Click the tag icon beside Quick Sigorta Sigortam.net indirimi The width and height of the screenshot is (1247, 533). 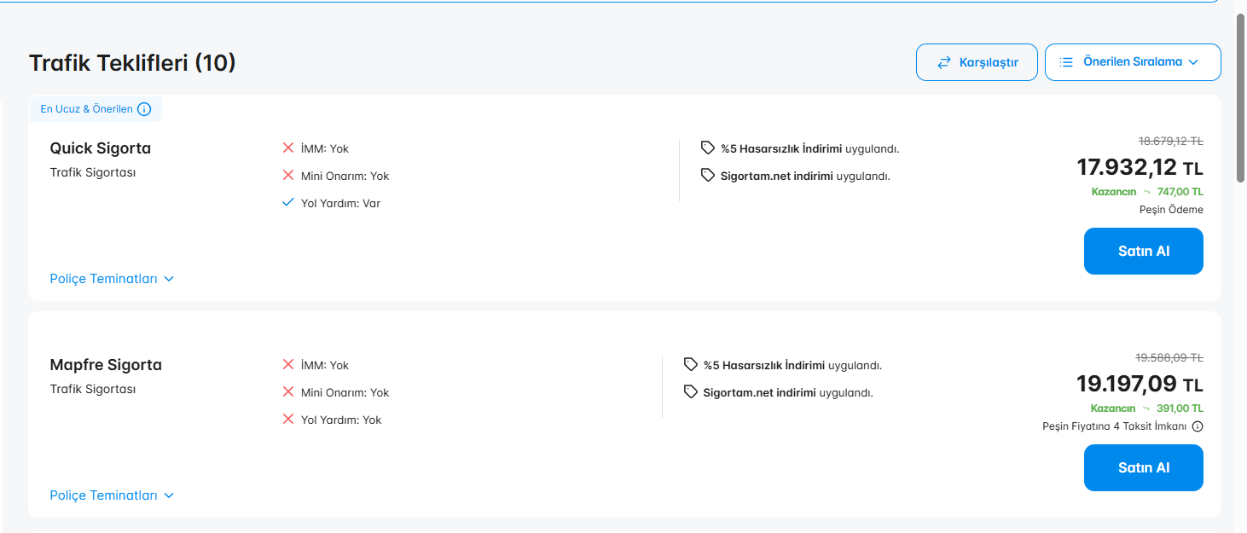[x=707, y=176]
